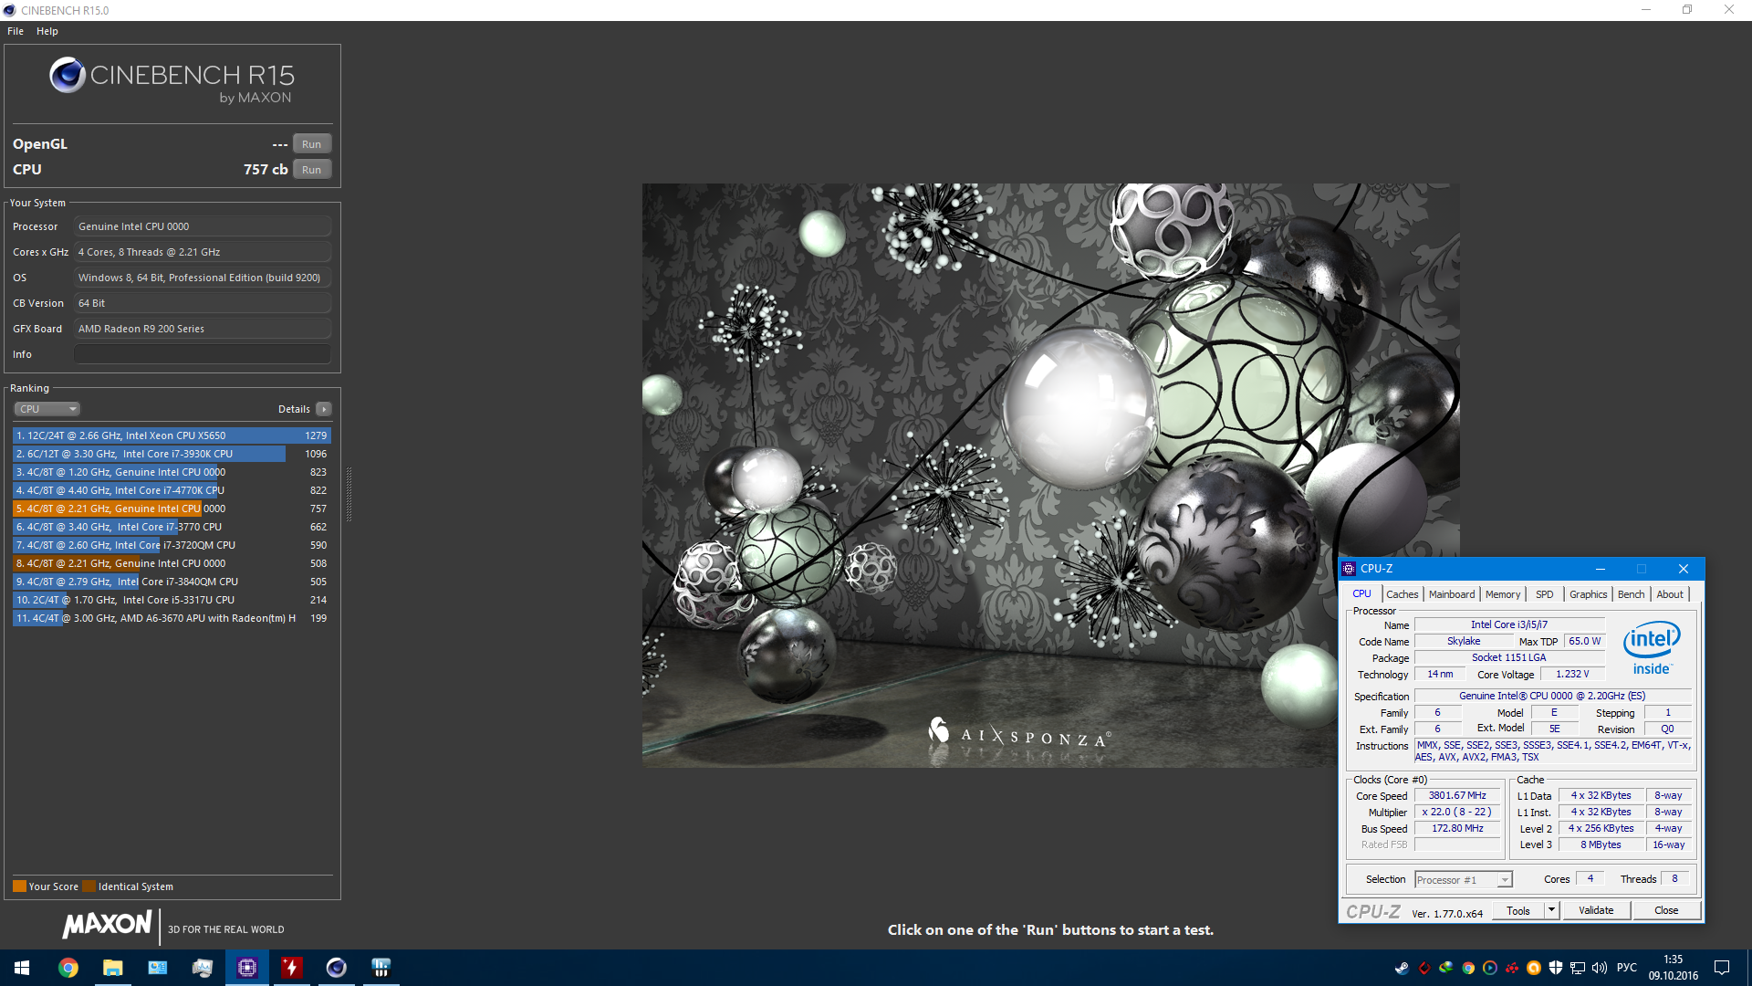Click the Steam tray icon
Screen dimensions: 1752x986
tap(1402, 968)
